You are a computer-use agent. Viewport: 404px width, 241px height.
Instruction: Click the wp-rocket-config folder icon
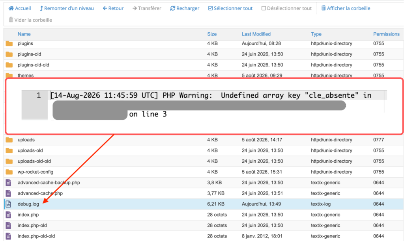9,172
